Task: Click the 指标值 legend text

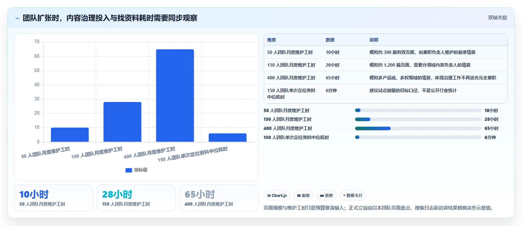Action: [141, 170]
